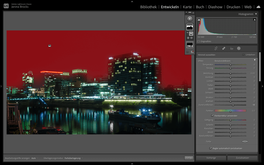Screen dimensions: 264x165
Task: Select the Healing (spot removal) tool
Action: click(x=224, y=48)
